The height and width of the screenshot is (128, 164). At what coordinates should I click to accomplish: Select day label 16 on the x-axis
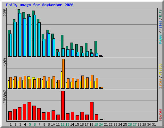tap(82, 124)
